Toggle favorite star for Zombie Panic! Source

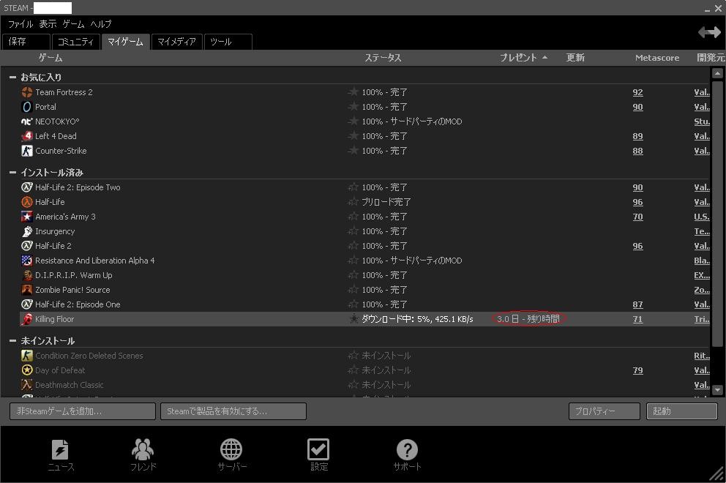(x=353, y=290)
